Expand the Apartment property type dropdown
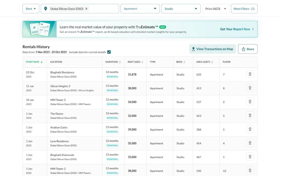Screen dimensions: 281x176 [x=140, y=9]
